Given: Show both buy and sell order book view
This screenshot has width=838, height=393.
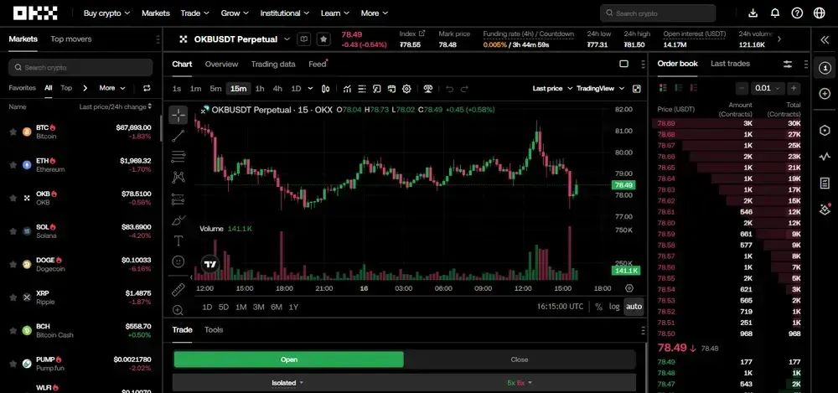Looking at the screenshot, I should coord(663,88).
